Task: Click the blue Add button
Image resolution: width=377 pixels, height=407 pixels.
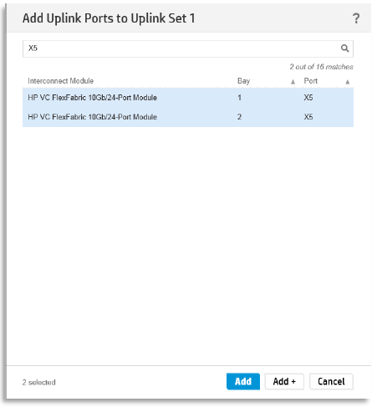Action: (243, 381)
